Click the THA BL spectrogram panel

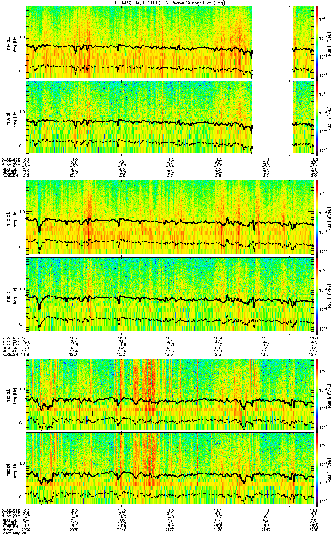(170, 42)
